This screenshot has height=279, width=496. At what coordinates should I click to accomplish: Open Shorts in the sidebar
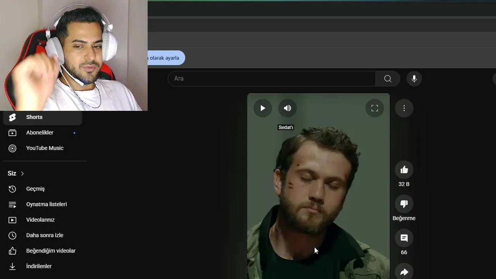43,117
